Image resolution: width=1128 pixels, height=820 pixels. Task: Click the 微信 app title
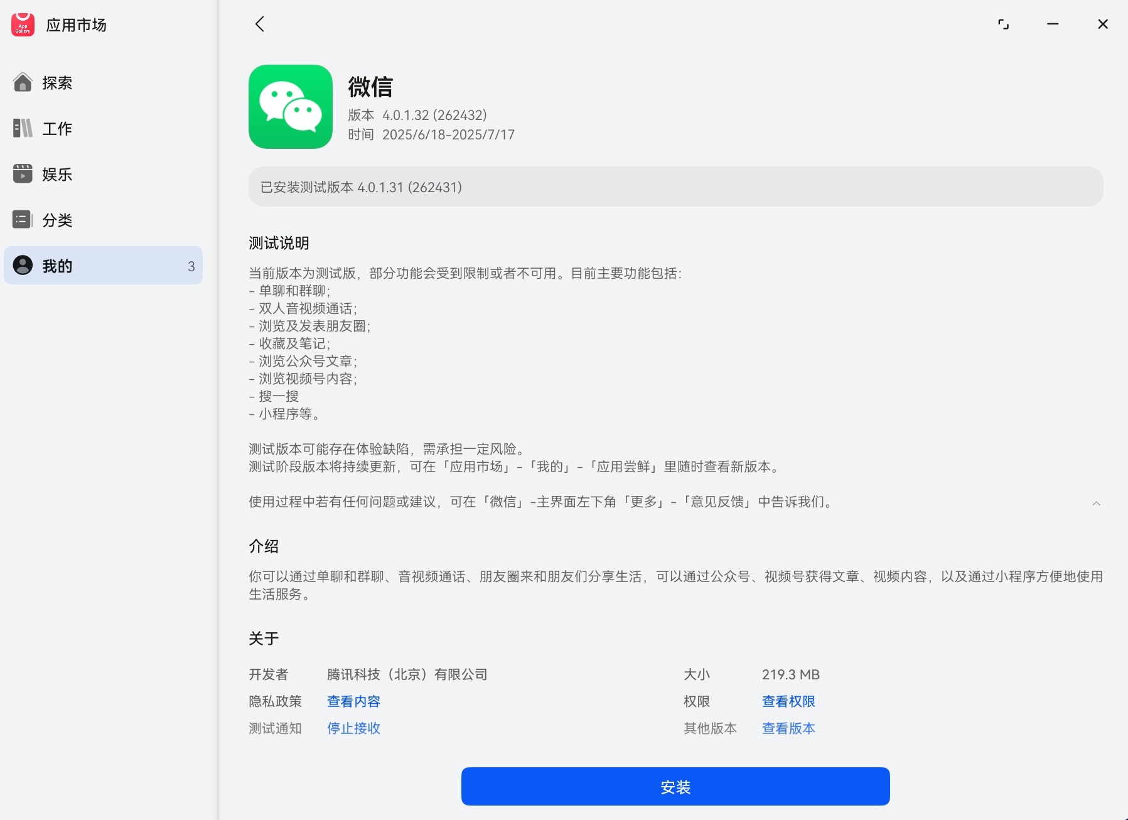coord(370,87)
